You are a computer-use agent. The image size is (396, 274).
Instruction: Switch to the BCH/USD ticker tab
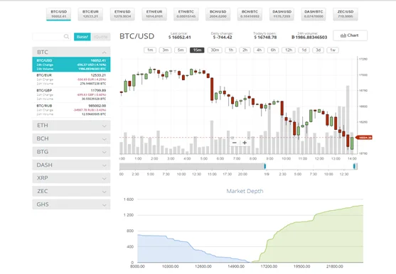pyautogui.click(x=218, y=14)
